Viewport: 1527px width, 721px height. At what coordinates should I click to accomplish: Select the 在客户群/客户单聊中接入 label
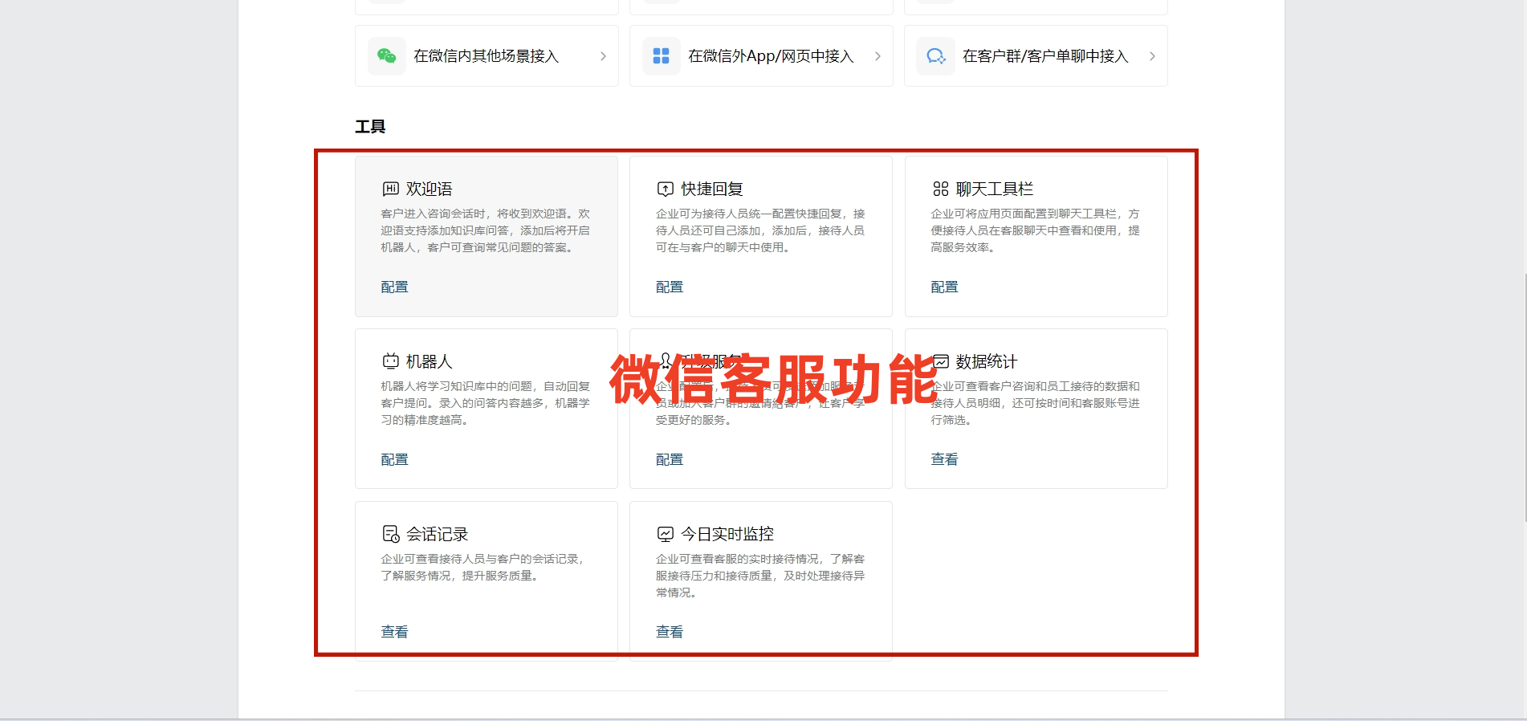coord(1045,56)
